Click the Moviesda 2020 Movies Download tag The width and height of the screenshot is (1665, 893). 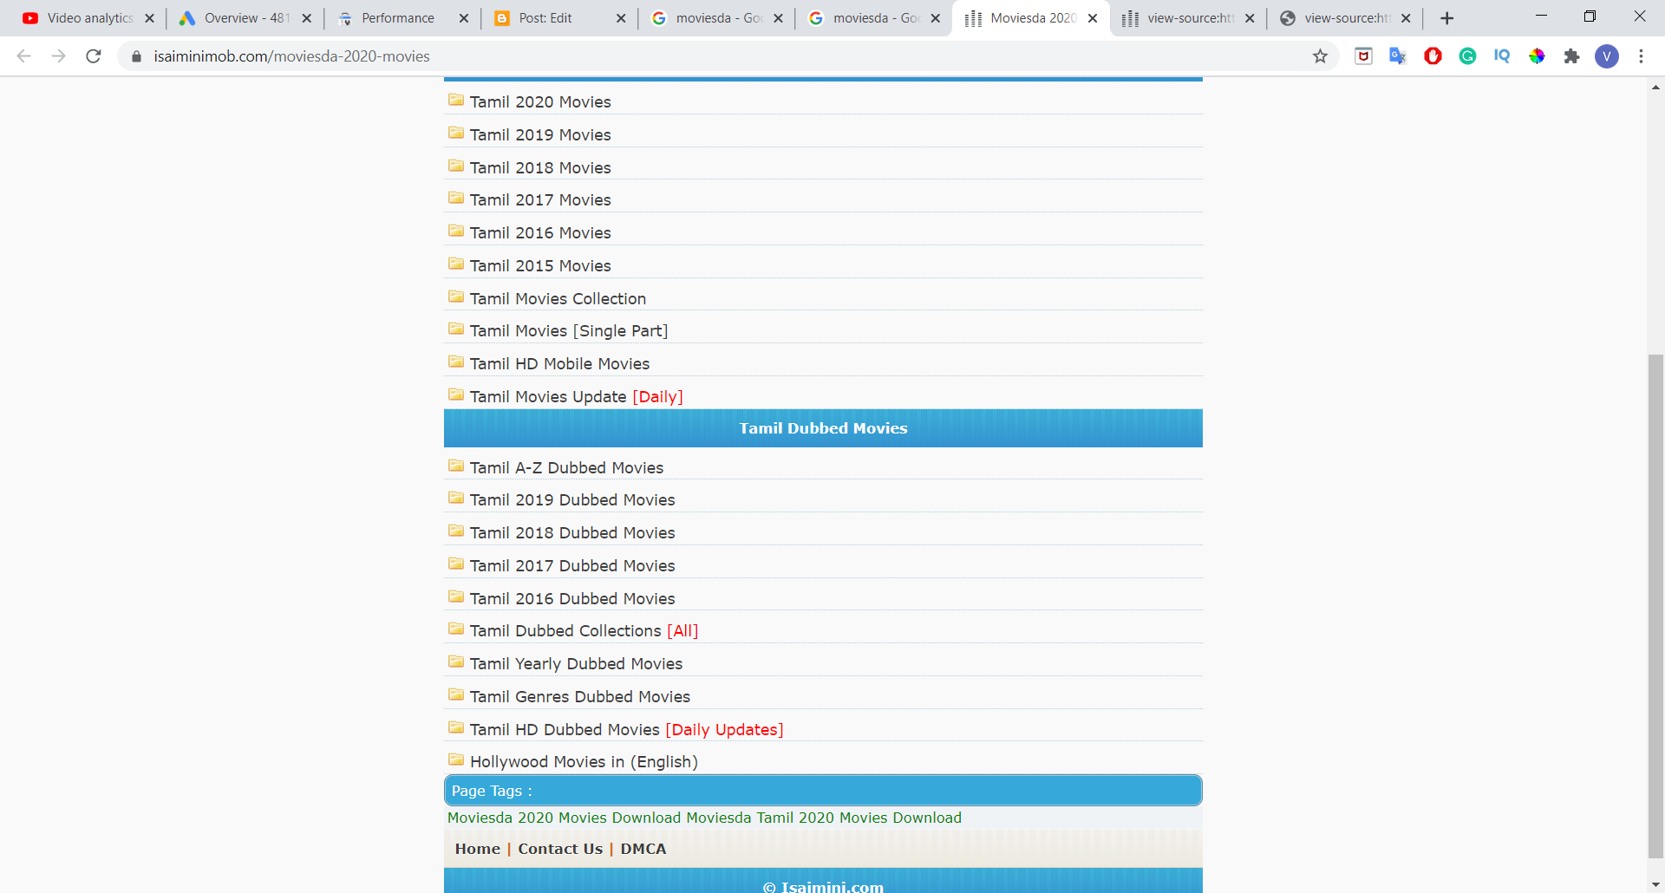pyautogui.click(x=564, y=818)
